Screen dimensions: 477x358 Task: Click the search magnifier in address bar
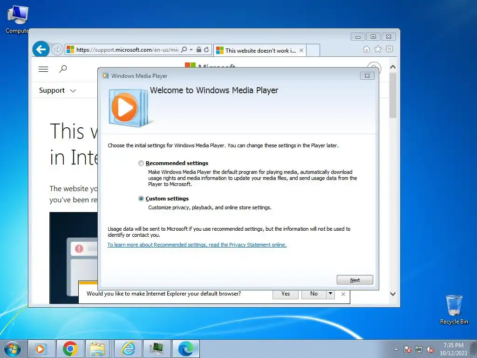pos(184,49)
